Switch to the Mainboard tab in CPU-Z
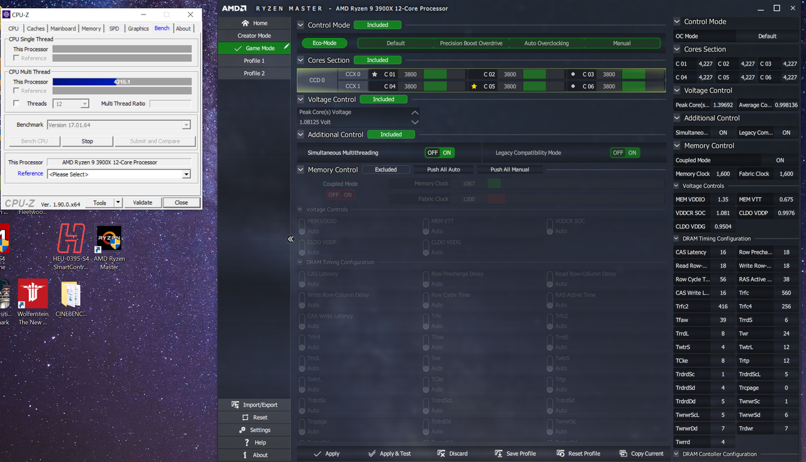 click(x=63, y=28)
